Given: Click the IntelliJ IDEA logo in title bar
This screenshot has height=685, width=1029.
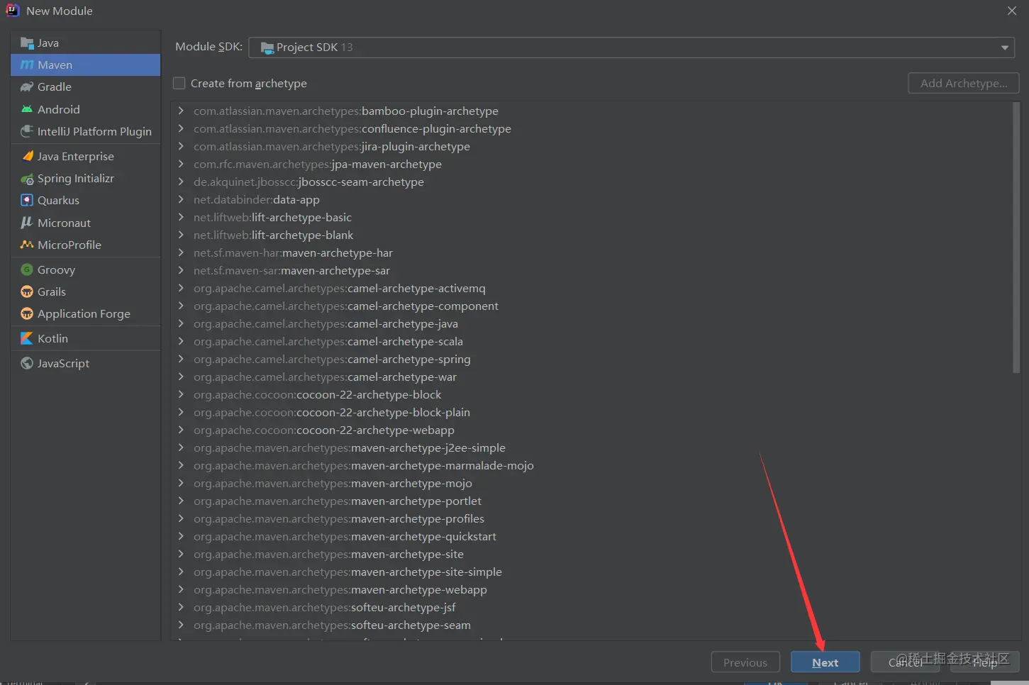Looking at the screenshot, I should click(x=12, y=11).
